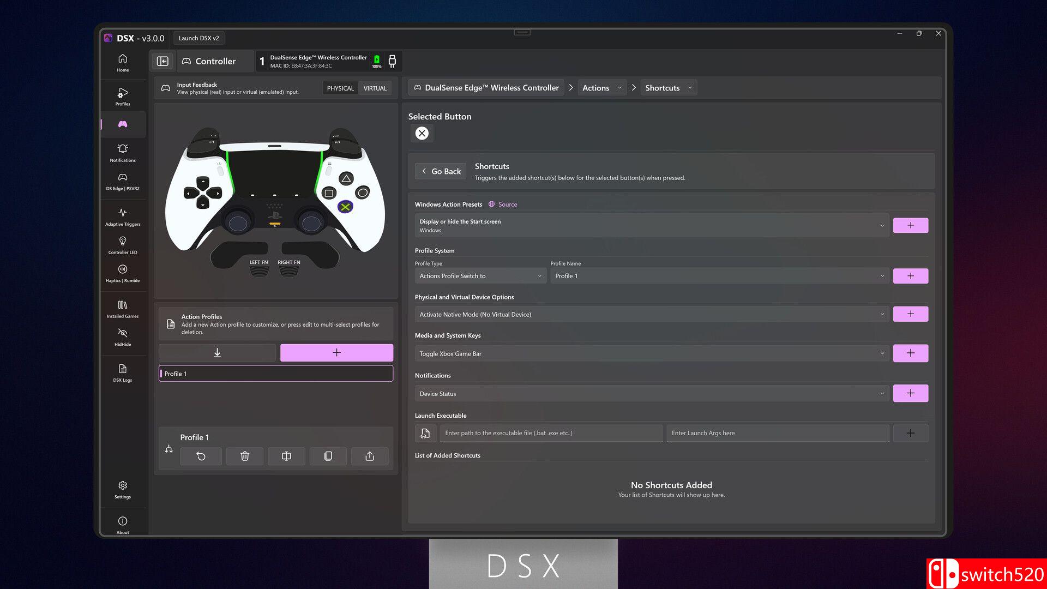Expand Activate Native Mode dropdown
Screen dimensions: 1047x589
point(652,315)
